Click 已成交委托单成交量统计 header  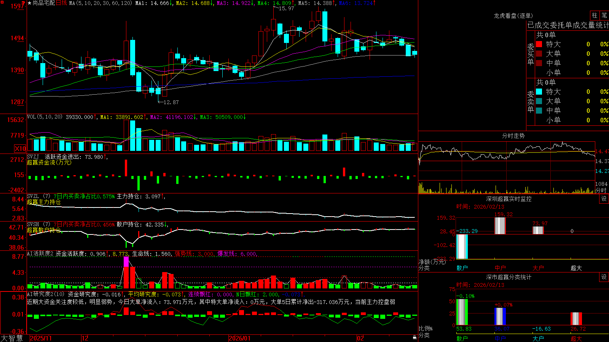pos(568,25)
